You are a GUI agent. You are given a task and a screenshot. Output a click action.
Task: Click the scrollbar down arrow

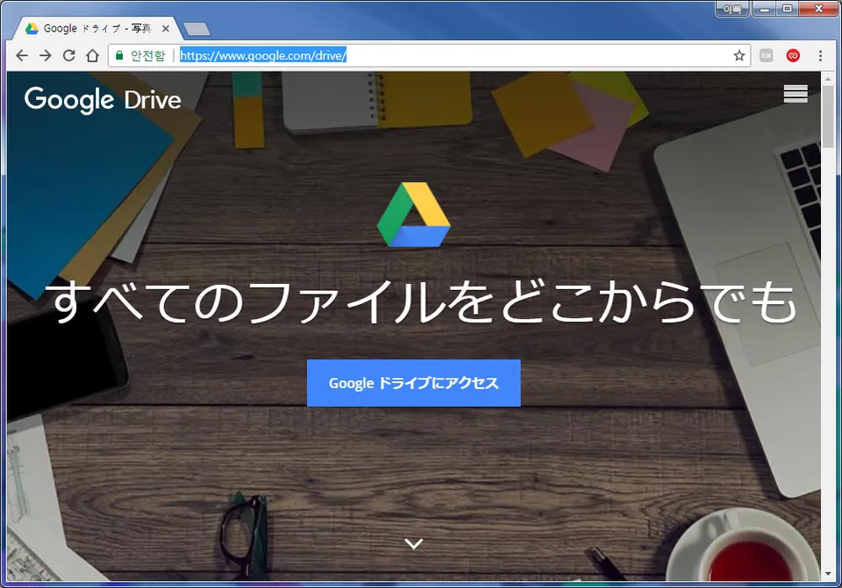pyautogui.click(x=827, y=573)
